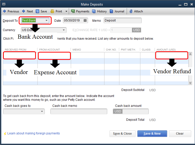Click the CLASS column header
This screenshot has width=195, height=145.
(x=146, y=50)
